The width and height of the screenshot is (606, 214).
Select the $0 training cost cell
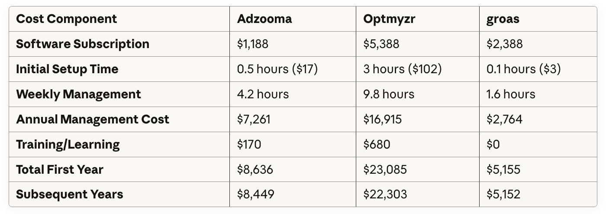tap(493, 144)
